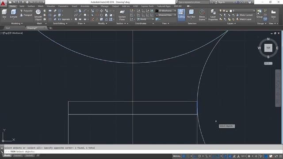283x159 pixels.
Task: Click the Group tool
Action: point(260,14)
